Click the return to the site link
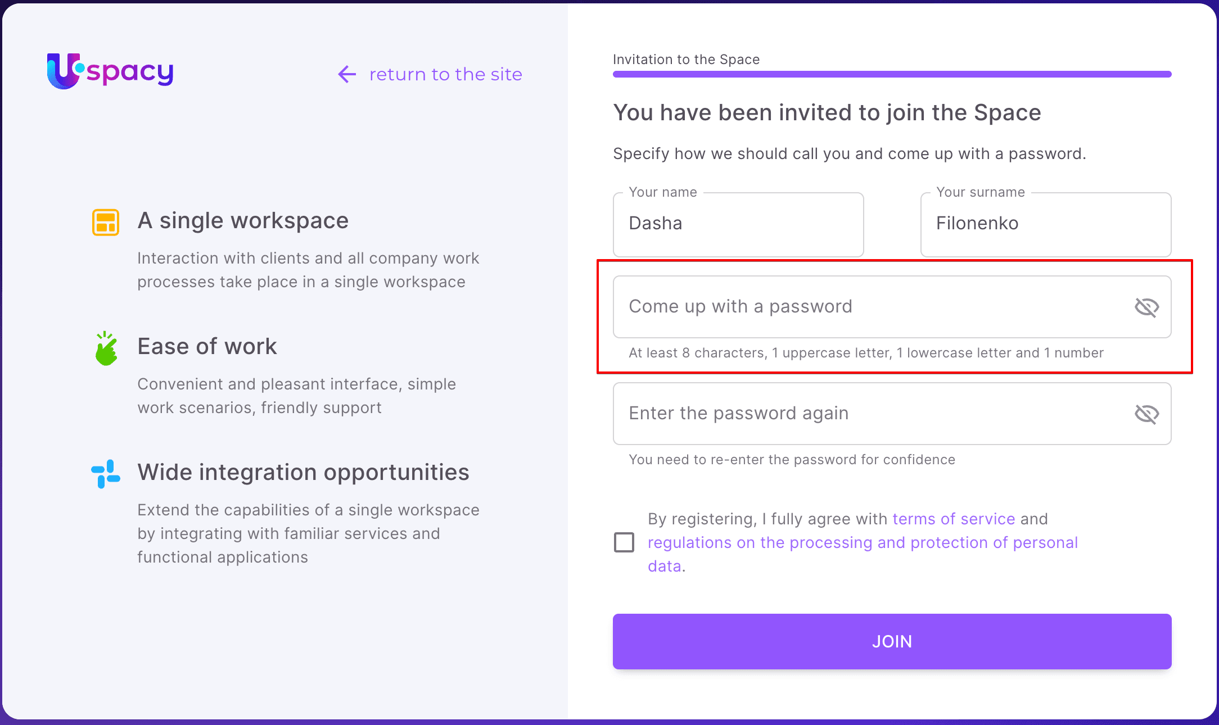The image size is (1219, 725). tap(445, 74)
